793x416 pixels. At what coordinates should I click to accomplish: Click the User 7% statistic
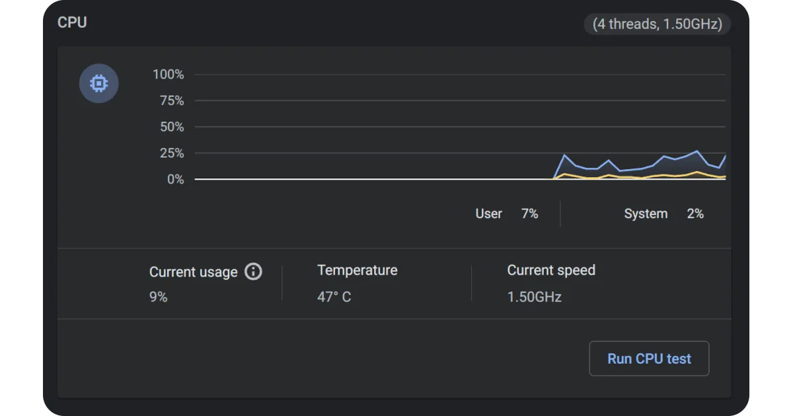pyautogui.click(x=506, y=213)
